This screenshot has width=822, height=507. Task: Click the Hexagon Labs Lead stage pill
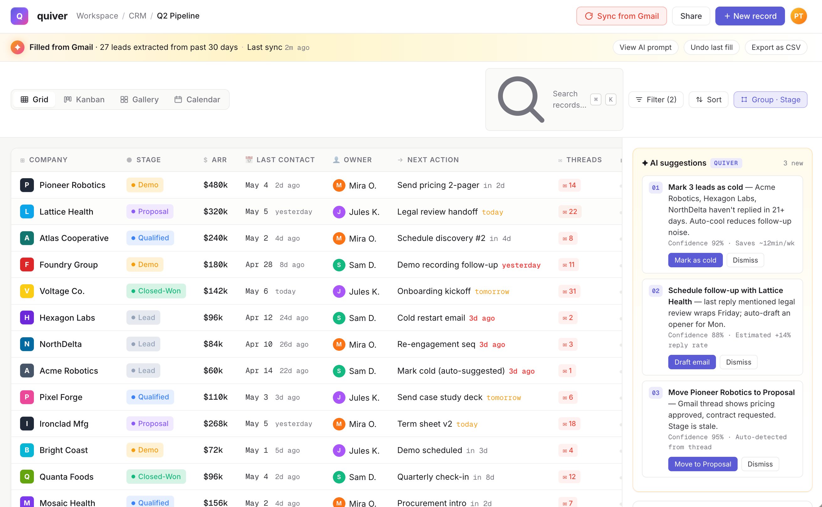pyautogui.click(x=143, y=318)
